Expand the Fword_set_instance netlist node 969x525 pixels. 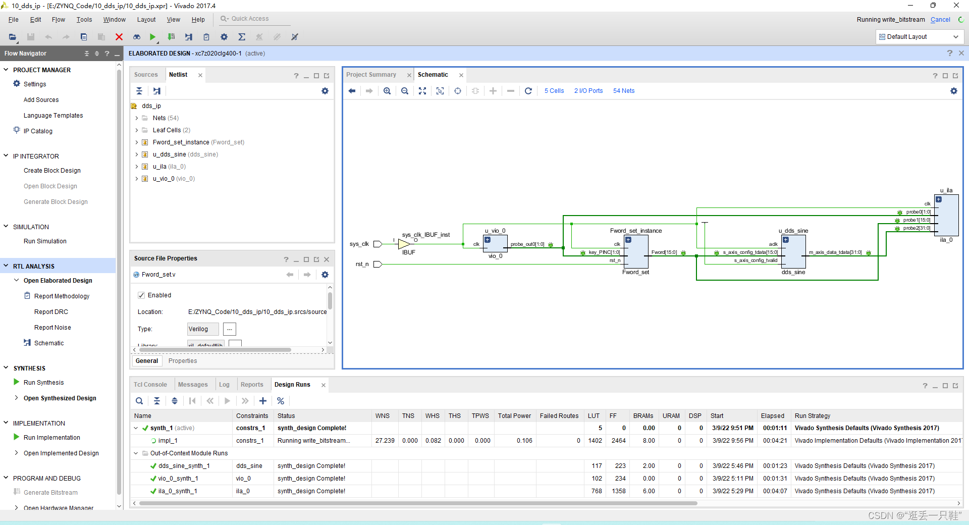point(137,142)
